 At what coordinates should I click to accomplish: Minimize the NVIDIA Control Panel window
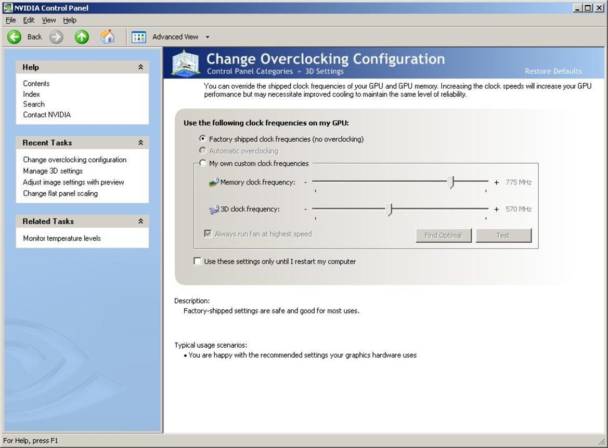point(578,8)
